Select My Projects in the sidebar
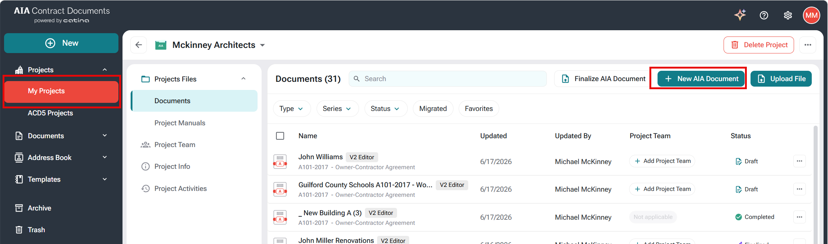 coord(61,91)
